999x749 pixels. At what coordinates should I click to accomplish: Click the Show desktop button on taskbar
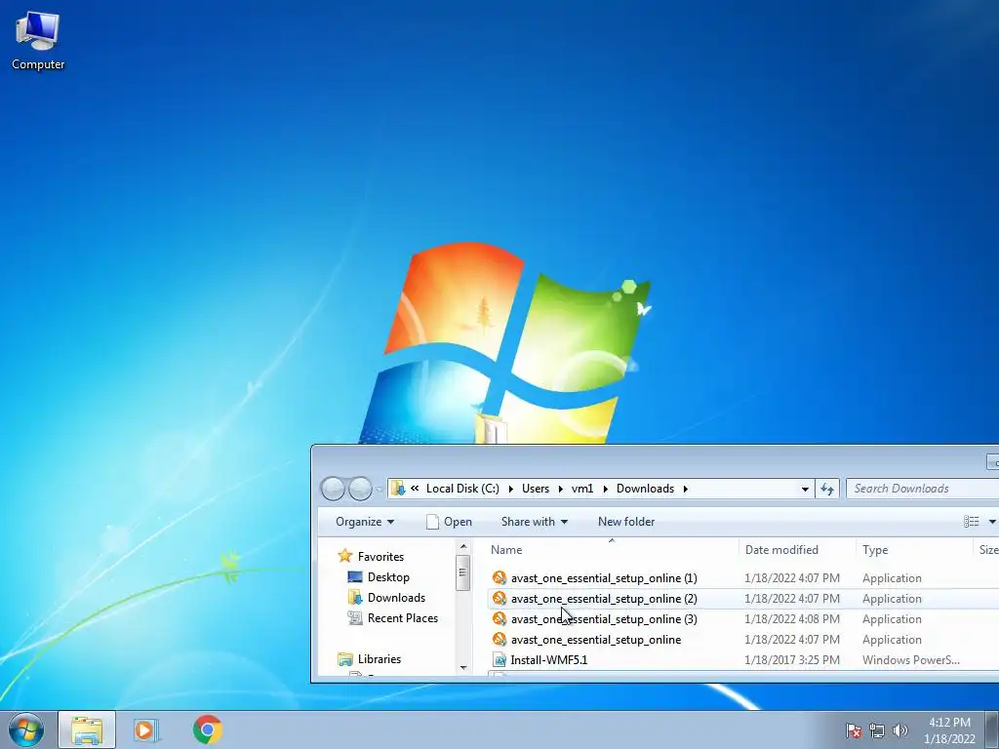point(992,729)
